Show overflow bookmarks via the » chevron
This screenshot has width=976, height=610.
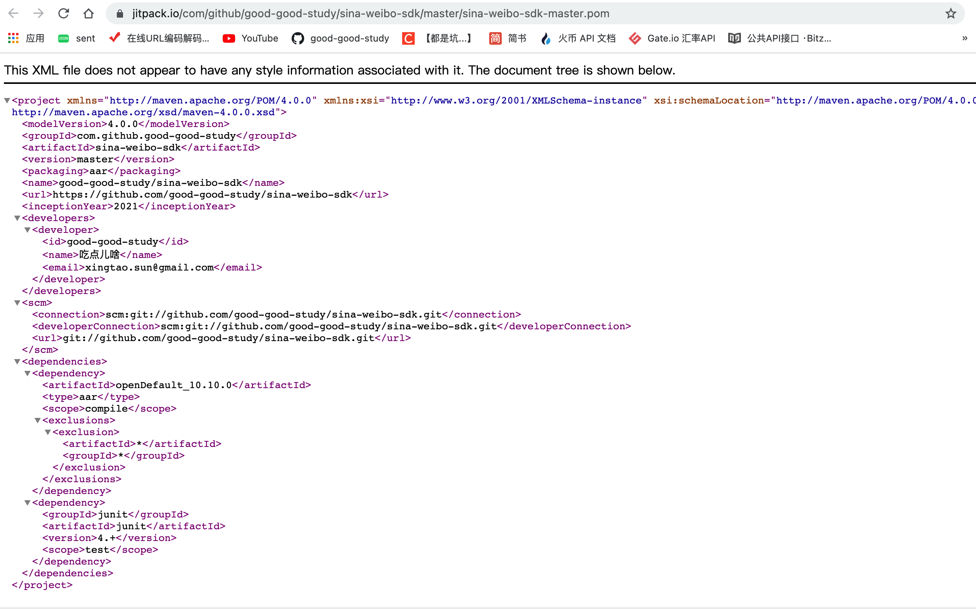pos(965,38)
